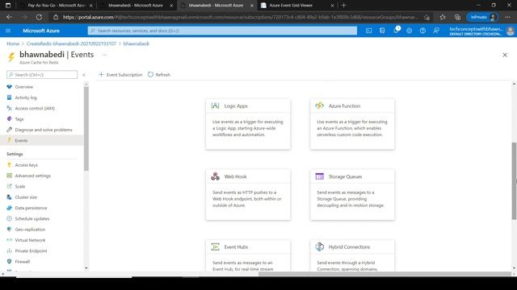Click the InPrivate profile button
Image resolution: width=517 pixels, height=290 pixels.
(x=482, y=17)
